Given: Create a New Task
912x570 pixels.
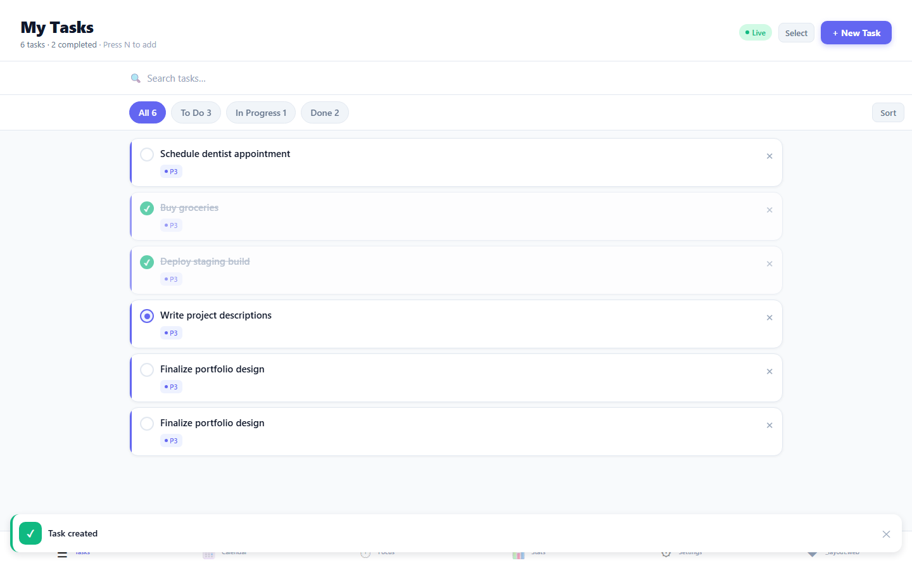Looking at the screenshot, I should tap(856, 33).
